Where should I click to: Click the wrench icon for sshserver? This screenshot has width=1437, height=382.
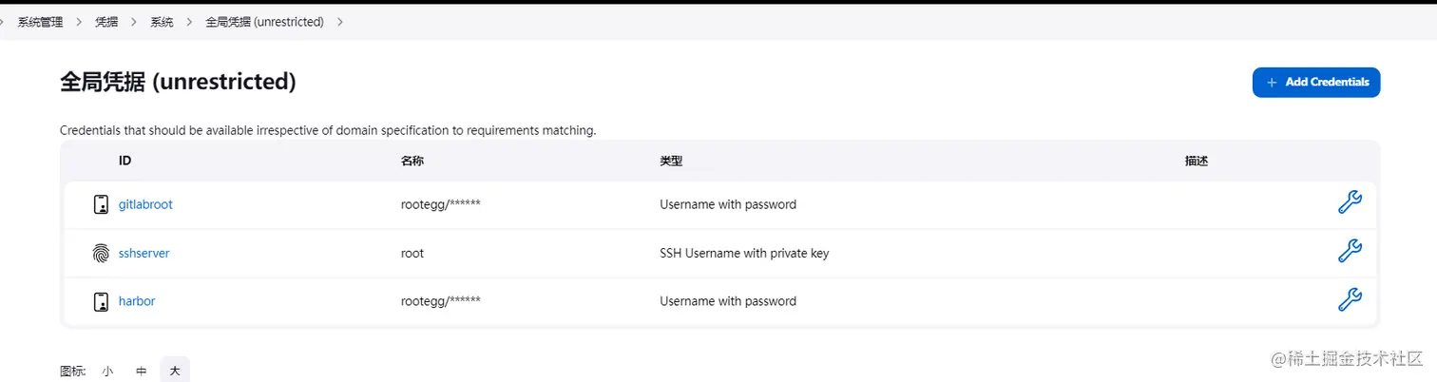coord(1350,252)
